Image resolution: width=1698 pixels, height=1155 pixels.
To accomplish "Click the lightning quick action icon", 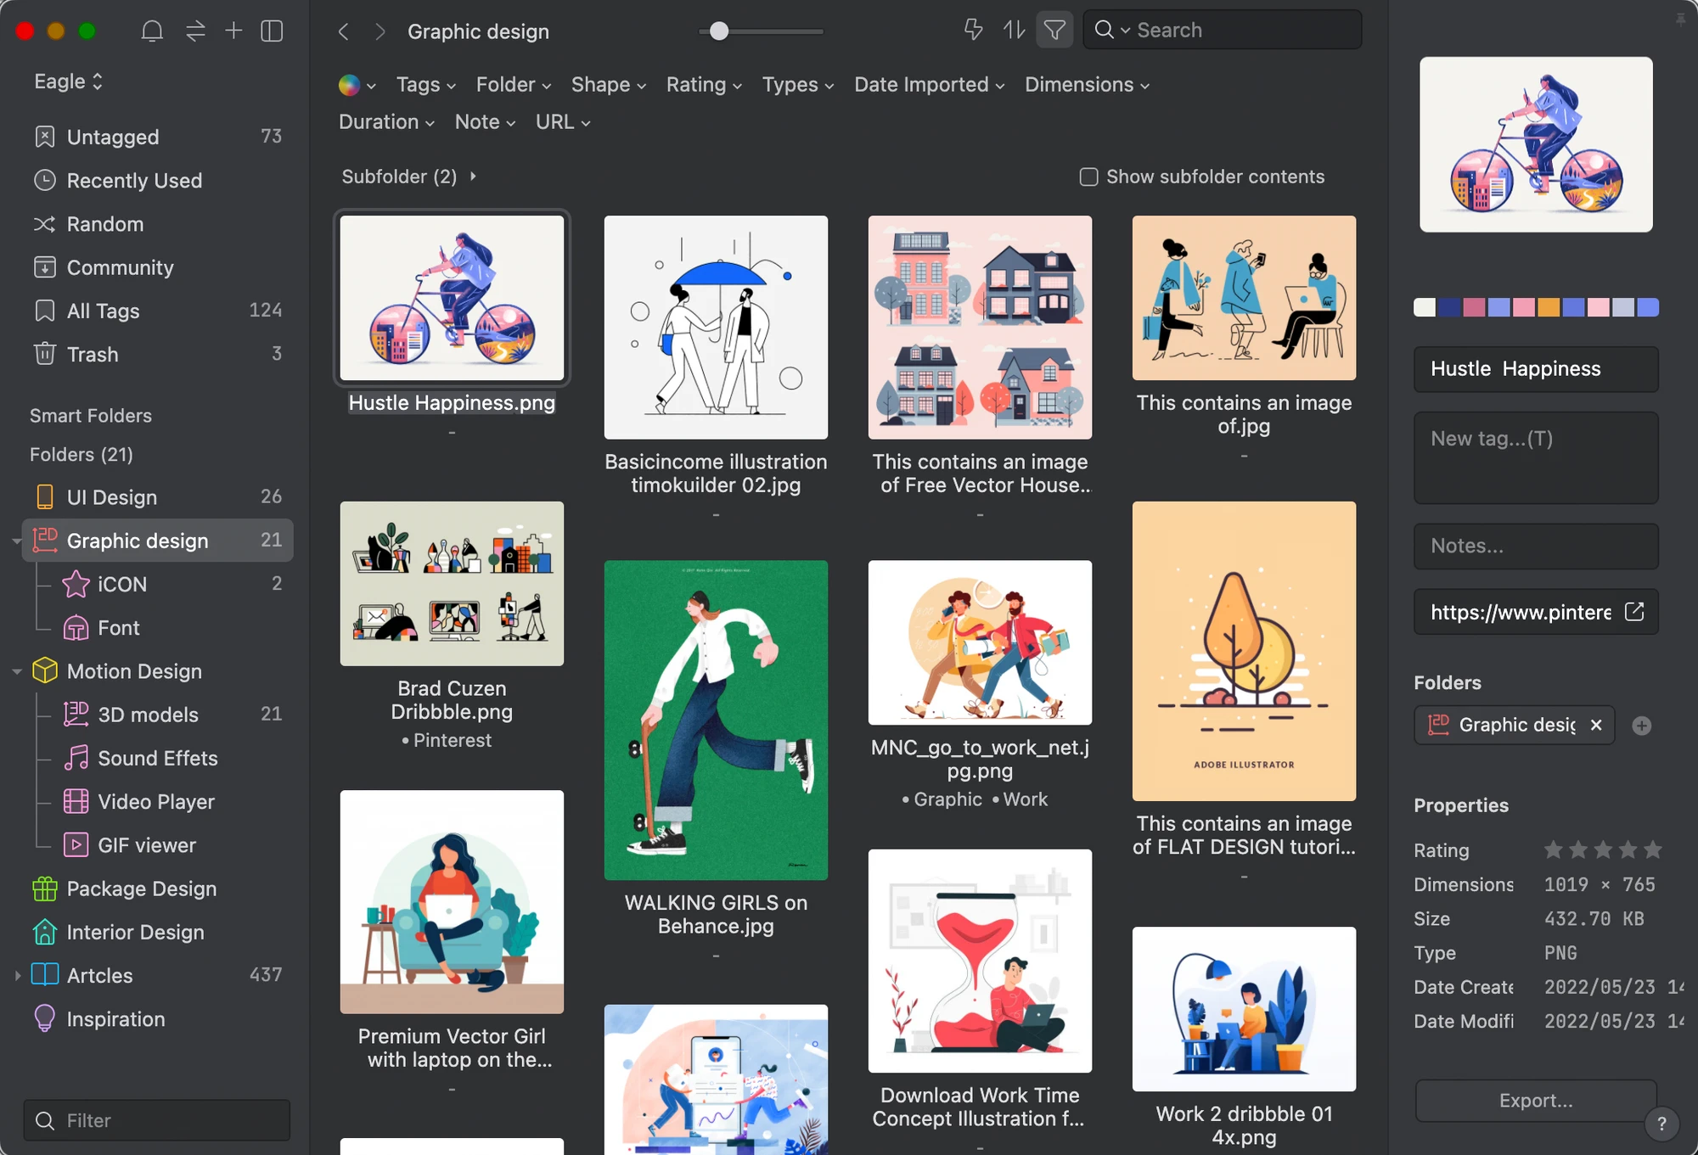I will click(974, 31).
